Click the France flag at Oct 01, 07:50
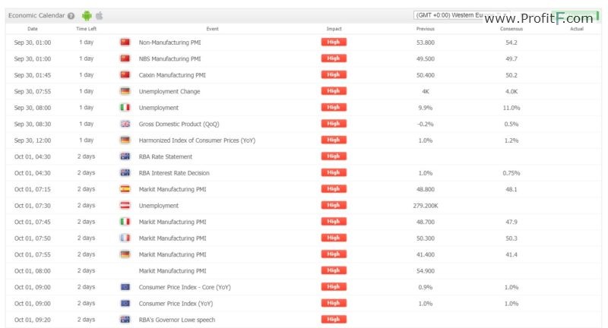The height and width of the screenshot is (328, 608). [125, 238]
